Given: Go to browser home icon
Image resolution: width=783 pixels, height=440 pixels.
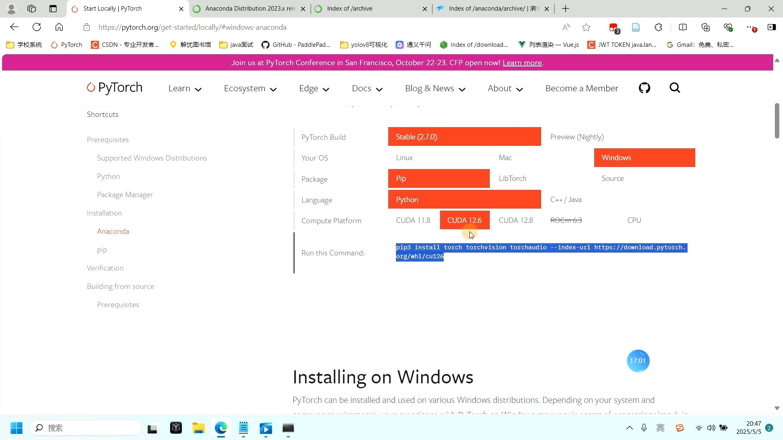Looking at the screenshot, I should (x=59, y=27).
